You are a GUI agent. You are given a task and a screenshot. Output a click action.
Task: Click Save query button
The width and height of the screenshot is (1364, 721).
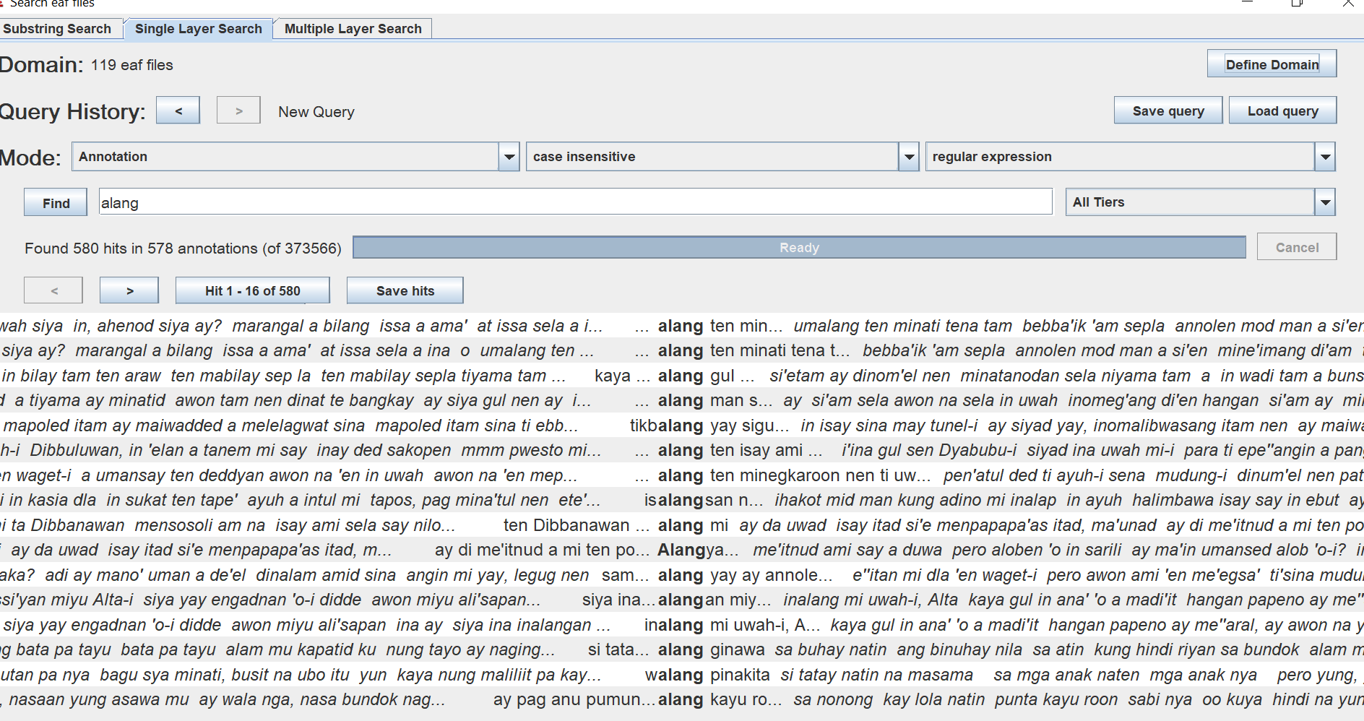1168,111
